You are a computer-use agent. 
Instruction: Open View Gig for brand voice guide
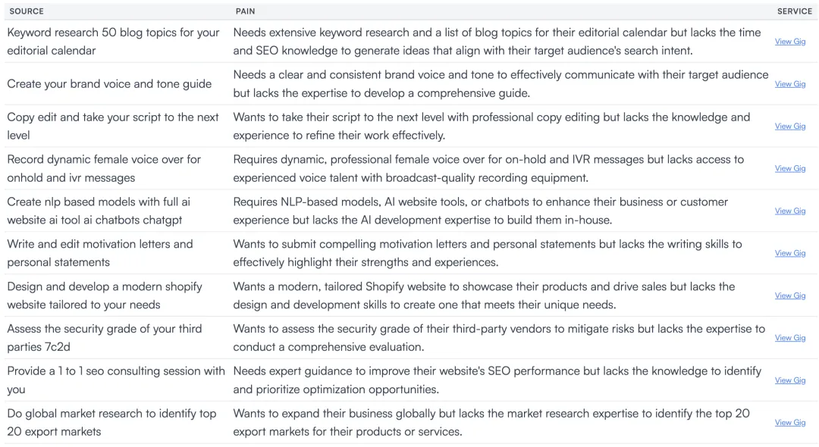(789, 84)
